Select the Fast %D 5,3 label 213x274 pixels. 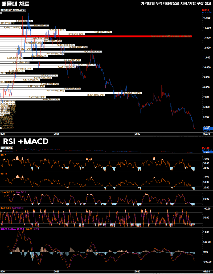click(x=18, y=208)
